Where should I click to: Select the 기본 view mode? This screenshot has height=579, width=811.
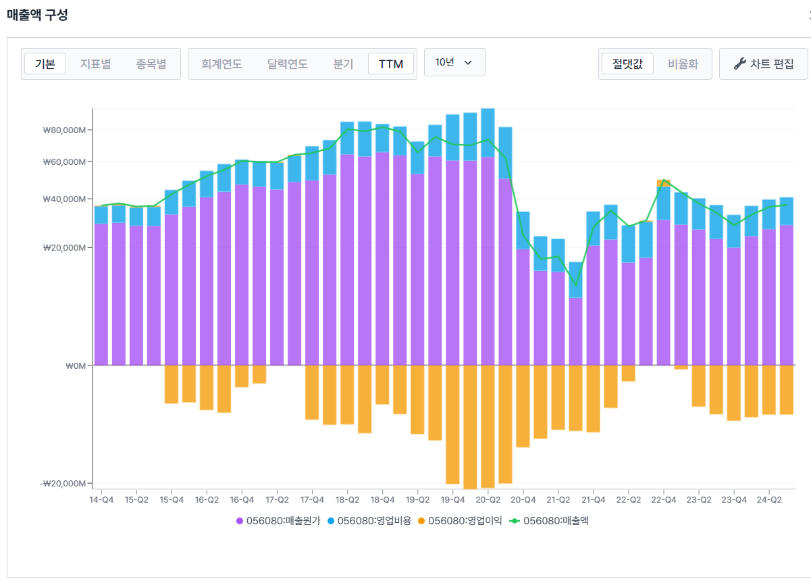pos(45,64)
